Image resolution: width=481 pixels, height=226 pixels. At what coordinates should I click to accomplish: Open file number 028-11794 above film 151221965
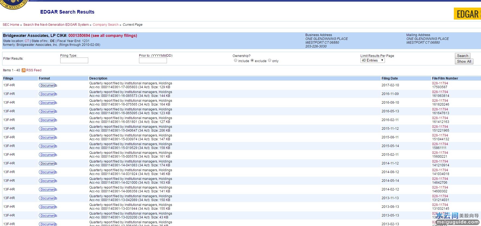click(x=440, y=127)
